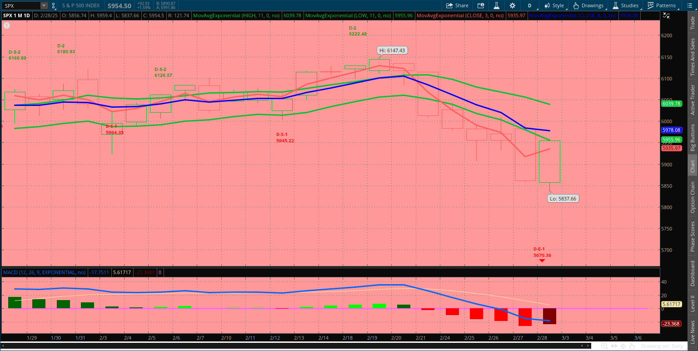The image size is (698, 351).
Task: Open the Edit Studies beaker icon
Action: click(497, 5)
